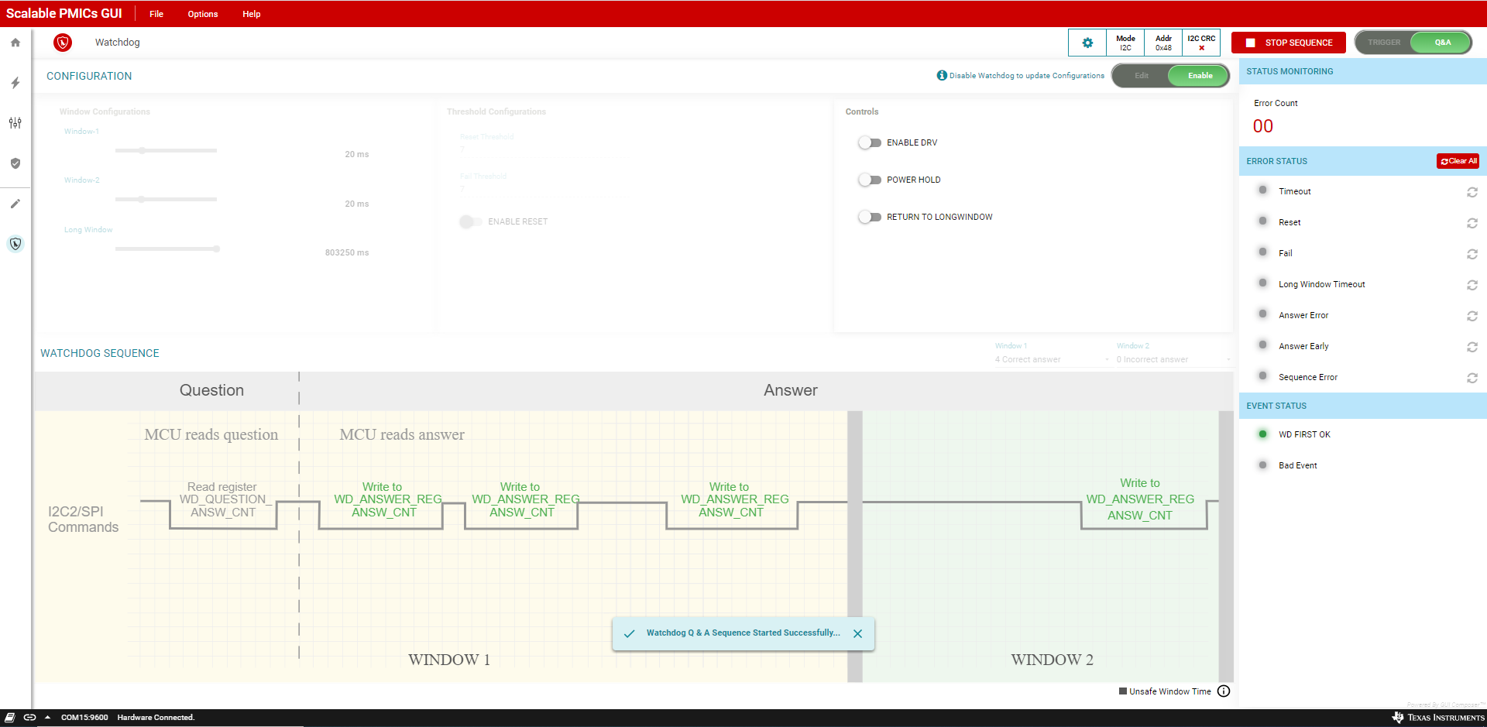Open the File menu
1487x727 pixels.
pyautogui.click(x=156, y=14)
